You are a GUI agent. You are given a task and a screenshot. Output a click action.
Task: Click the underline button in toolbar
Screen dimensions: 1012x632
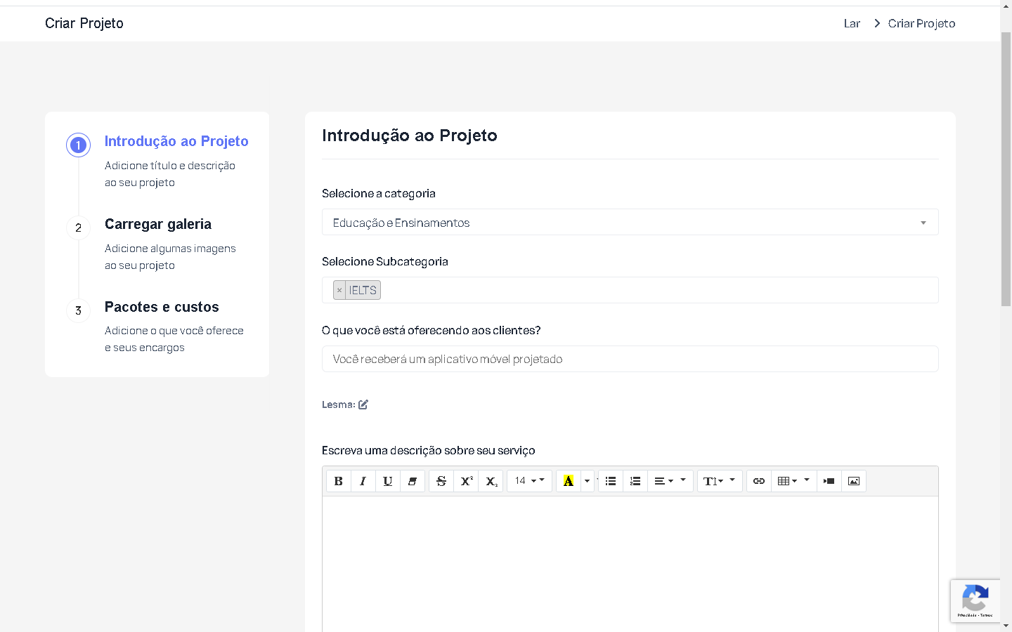(x=387, y=481)
